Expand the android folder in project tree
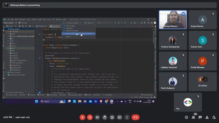Image resolution: width=219 pixels, height=123 pixels. click(8, 36)
